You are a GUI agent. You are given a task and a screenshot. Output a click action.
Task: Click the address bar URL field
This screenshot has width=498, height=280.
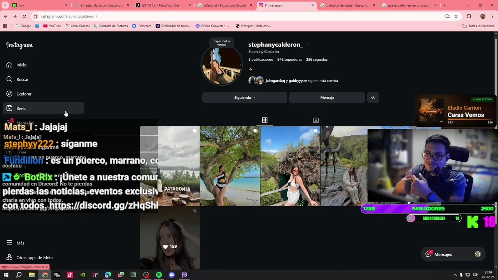pos(237,16)
